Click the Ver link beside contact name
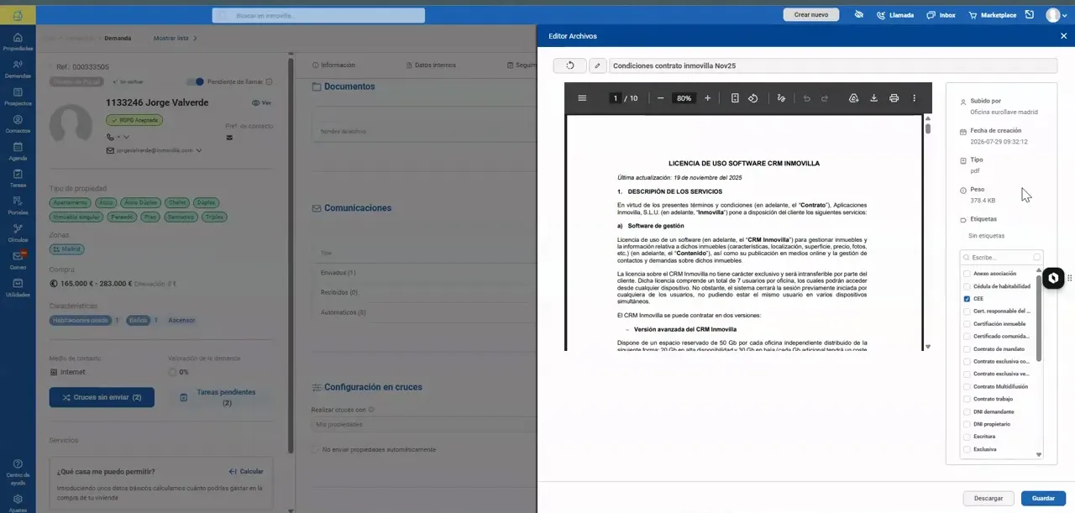 pyautogui.click(x=261, y=103)
